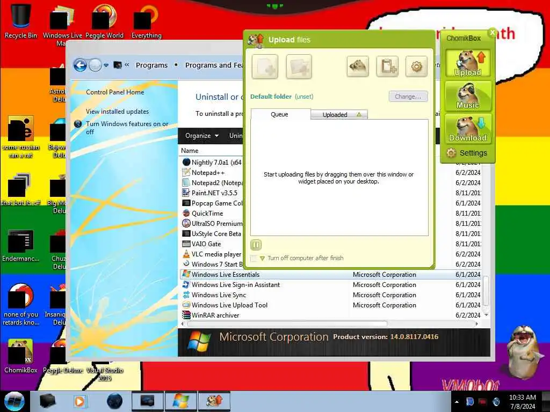Click Programs in the breadcrumb bar
Screen dimensions: 550x412
151,65
